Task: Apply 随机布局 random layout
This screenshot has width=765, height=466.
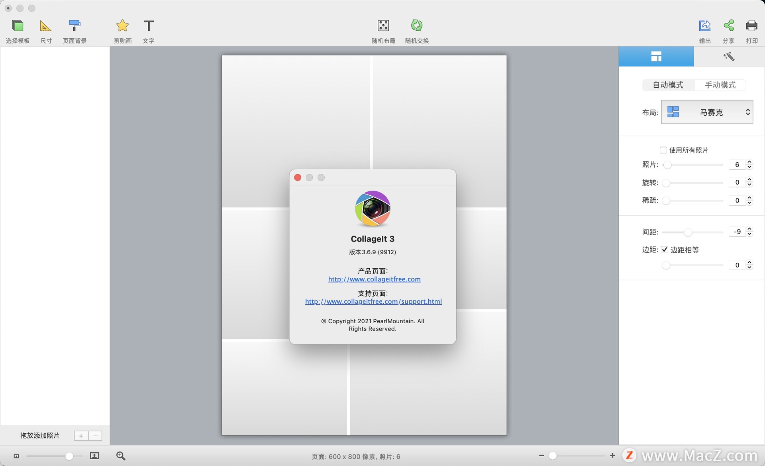Action: 383,31
